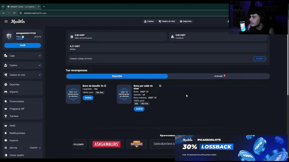Click the MexiWin logo
Viewport: 289px width, 162px height.
point(18,22)
